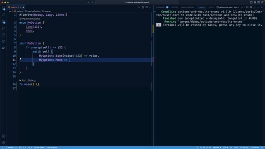This screenshot has height=149, width=265.
Task: Click the terminal task name options-and-resu
Action: tap(226, 7)
